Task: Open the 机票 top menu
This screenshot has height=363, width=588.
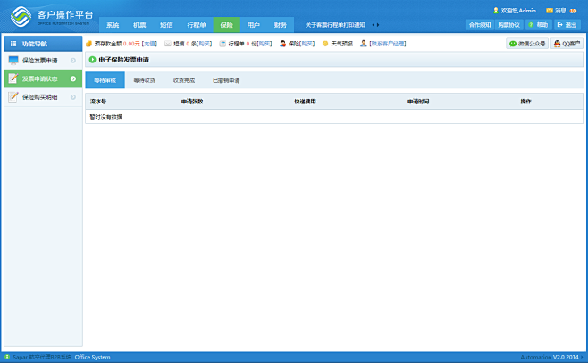Action: [139, 25]
